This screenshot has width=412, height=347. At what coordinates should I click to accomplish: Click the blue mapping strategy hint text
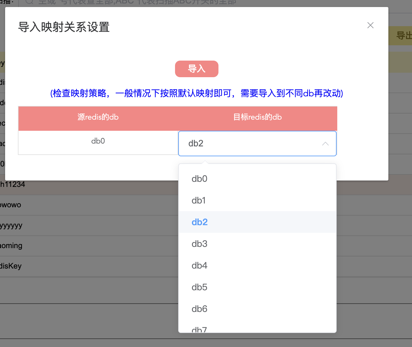coord(196,93)
